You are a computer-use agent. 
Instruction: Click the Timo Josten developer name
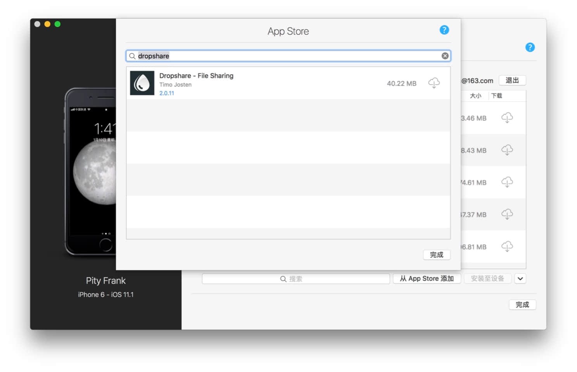pos(175,84)
